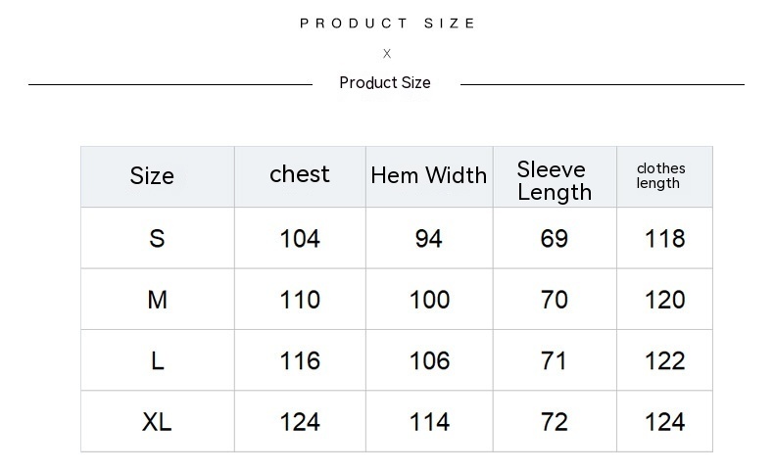
Task: Click the "Size" column header
Action: (x=152, y=176)
